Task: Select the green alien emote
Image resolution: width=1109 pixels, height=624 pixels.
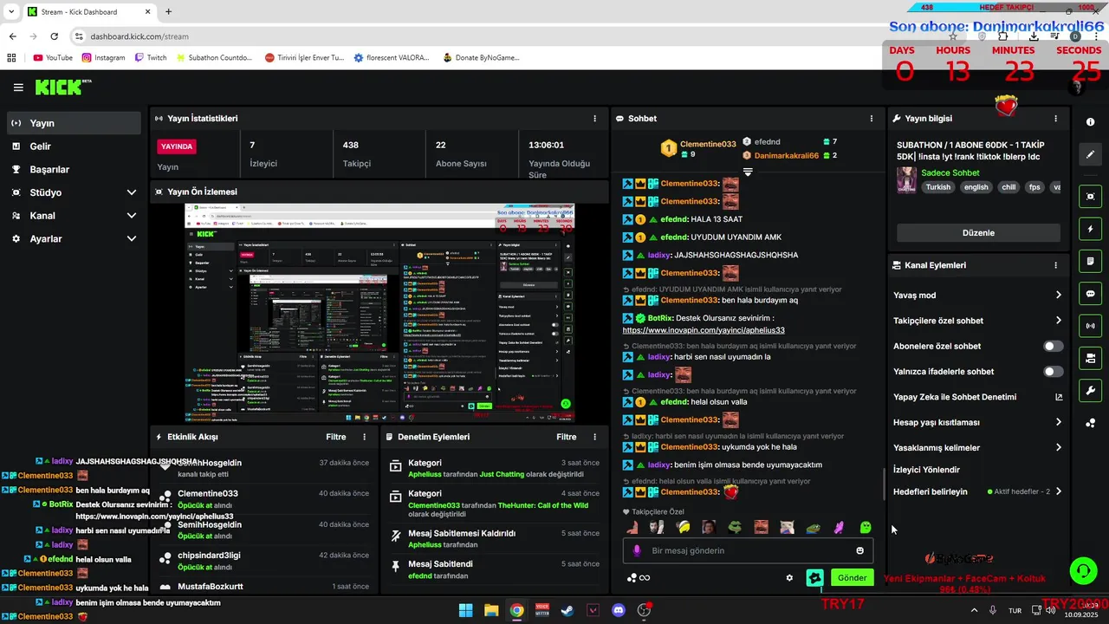Action: 865,527
